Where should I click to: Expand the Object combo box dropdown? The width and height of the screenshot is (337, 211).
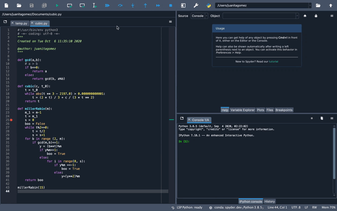click(297, 16)
